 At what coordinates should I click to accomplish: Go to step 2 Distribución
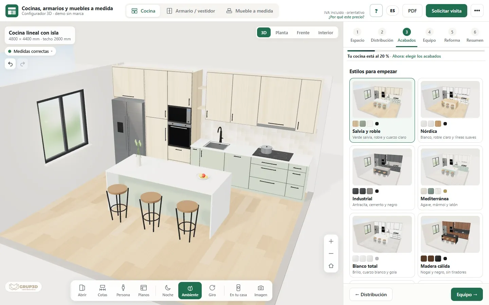382,36
